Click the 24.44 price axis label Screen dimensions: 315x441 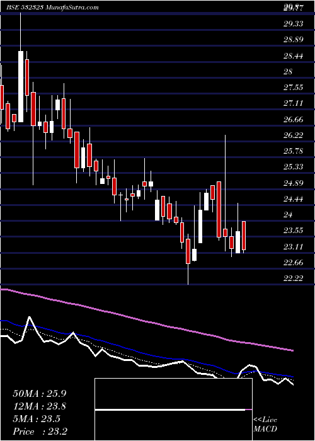tap(294, 199)
